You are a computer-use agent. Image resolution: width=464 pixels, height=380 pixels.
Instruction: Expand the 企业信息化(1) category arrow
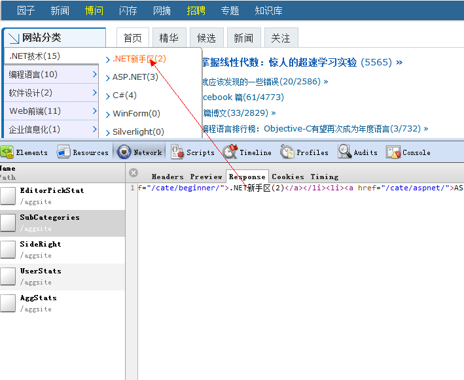pyautogui.click(x=94, y=129)
